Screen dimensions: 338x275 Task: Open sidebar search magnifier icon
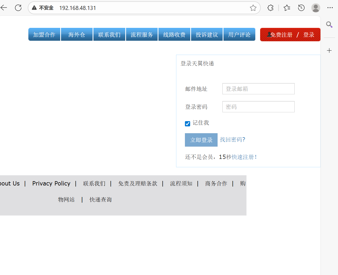[x=329, y=25]
